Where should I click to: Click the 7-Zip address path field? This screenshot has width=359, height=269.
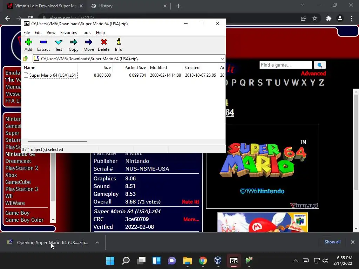click(x=129, y=59)
